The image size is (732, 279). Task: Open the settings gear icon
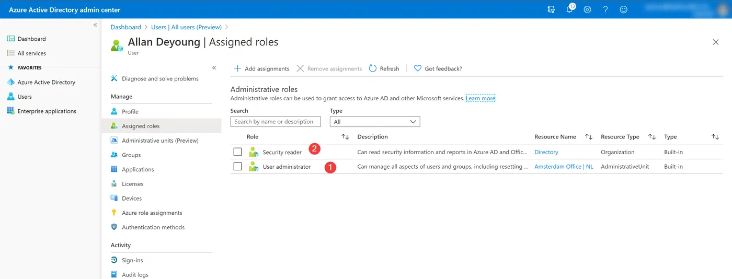[587, 9]
